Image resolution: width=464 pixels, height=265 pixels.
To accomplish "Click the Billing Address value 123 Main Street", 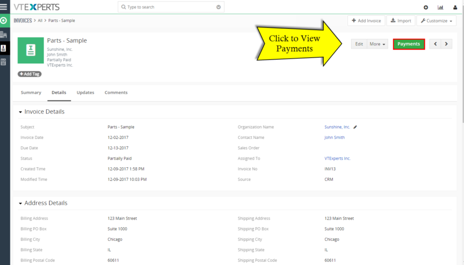I will click(x=122, y=218).
